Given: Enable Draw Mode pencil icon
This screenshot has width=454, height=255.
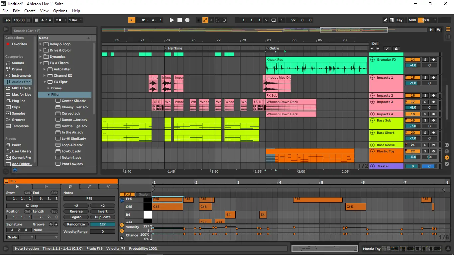Looking at the screenshot, I should [x=385, y=20].
